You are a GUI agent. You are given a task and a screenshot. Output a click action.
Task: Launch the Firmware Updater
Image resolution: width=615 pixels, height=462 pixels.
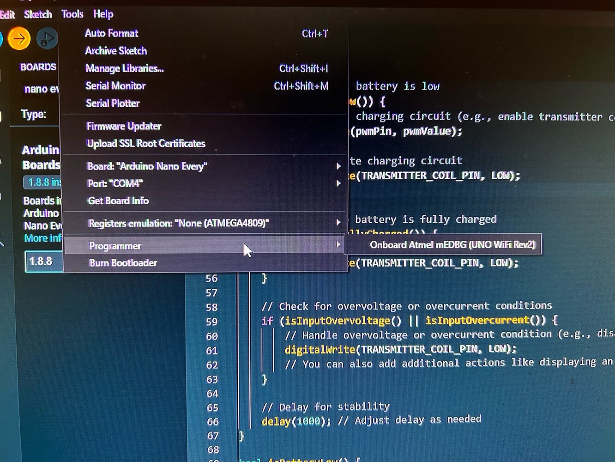[123, 126]
